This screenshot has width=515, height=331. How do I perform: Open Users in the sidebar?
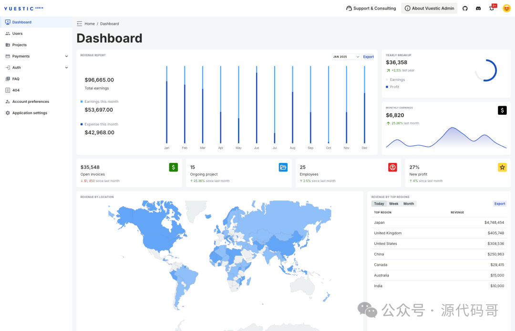pyautogui.click(x=17, y=33)
